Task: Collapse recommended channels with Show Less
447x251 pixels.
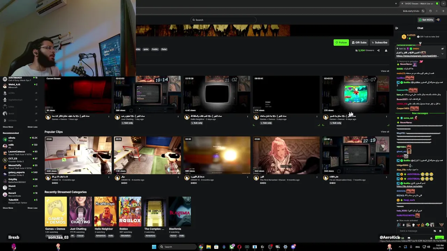Action: [32, 208]
